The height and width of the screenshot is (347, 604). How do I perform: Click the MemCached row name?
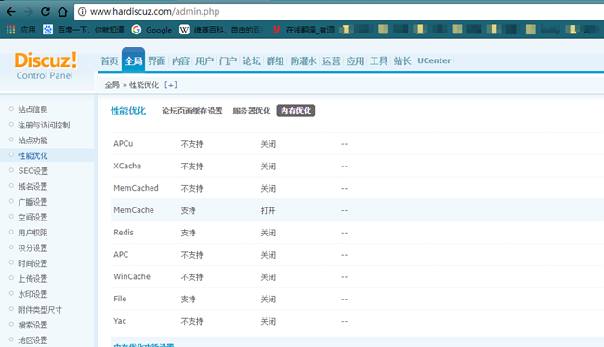(136, 188)
